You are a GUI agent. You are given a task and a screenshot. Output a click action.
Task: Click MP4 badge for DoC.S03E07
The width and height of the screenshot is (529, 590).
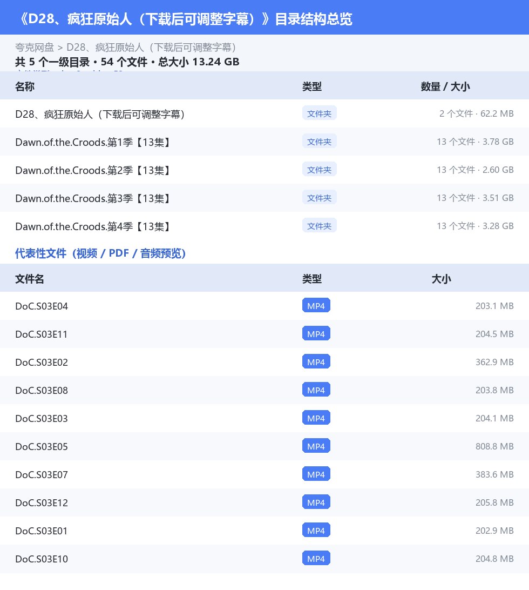pos(316,474)
